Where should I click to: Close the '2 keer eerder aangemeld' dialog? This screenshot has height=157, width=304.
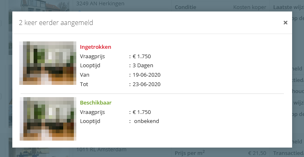click(x=285, y=23)
